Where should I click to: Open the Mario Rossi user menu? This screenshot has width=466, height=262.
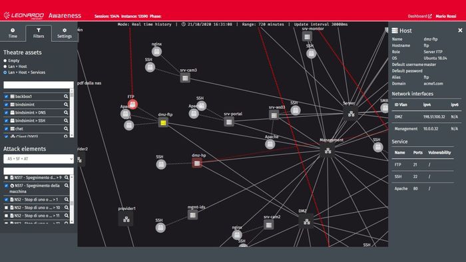tap(446, 17)
